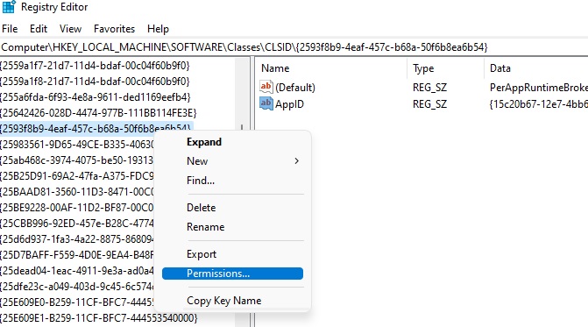This screenshot has width=588, height=327.
Task: Click the PerAppRuntimeBroker data value
Action: pos(539,88)
